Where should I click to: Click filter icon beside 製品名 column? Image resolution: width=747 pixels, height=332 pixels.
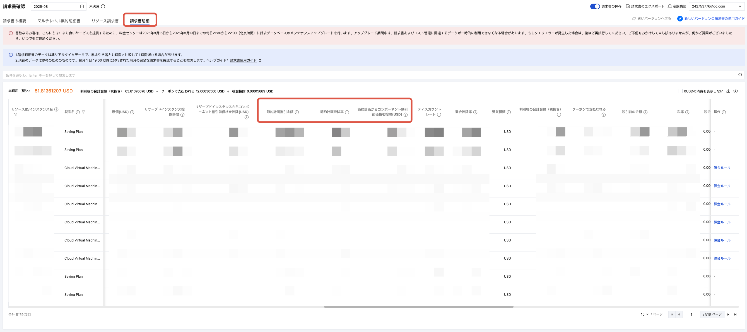(83, 112)
